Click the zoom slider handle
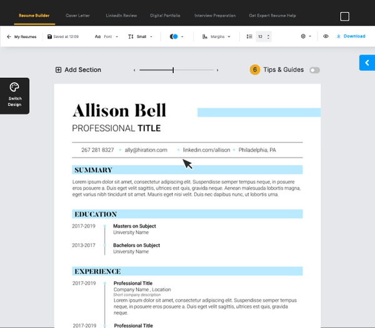 173,70
